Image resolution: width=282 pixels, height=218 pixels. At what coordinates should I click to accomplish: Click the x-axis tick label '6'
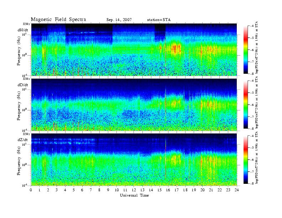[x=82, y=190]
